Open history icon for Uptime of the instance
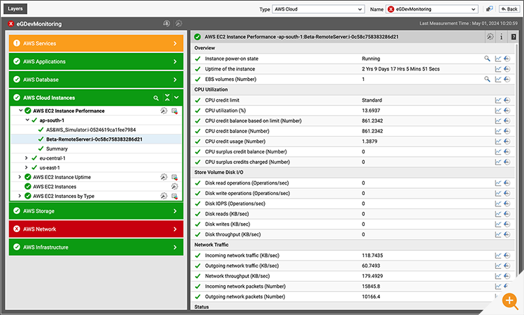Viewport: 524px width, 315px height. [x=507, y=69]
